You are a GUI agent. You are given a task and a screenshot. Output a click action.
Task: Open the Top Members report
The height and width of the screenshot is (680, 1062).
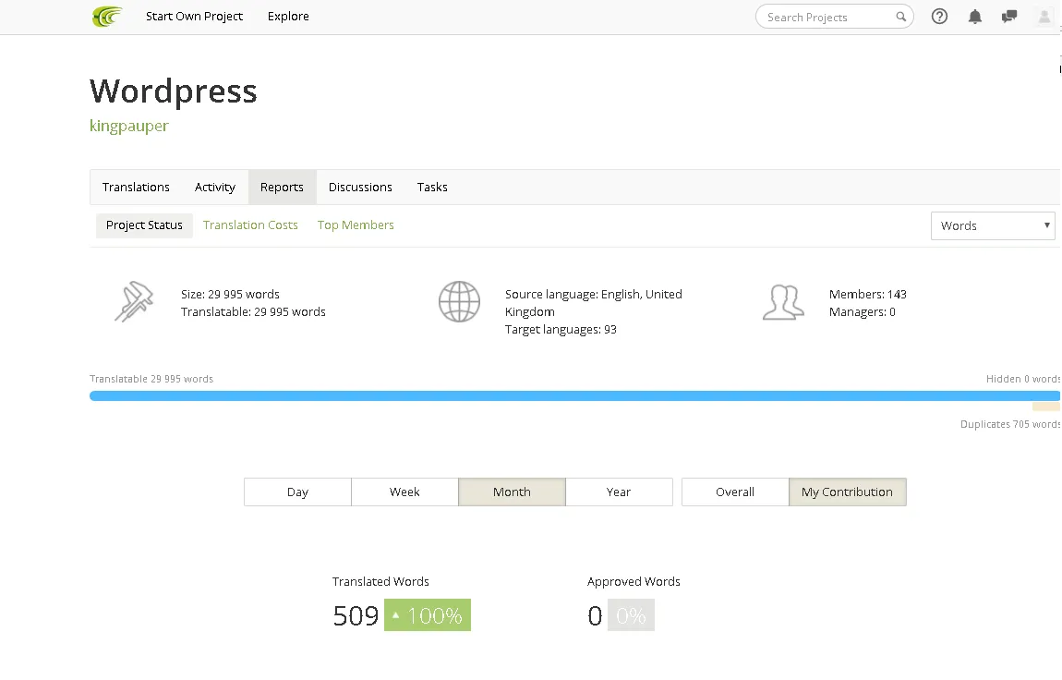(356, 225)
